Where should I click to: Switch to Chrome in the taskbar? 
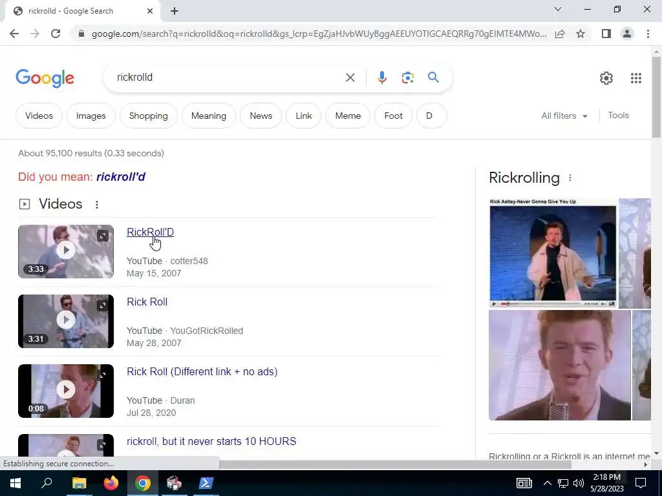143,483
